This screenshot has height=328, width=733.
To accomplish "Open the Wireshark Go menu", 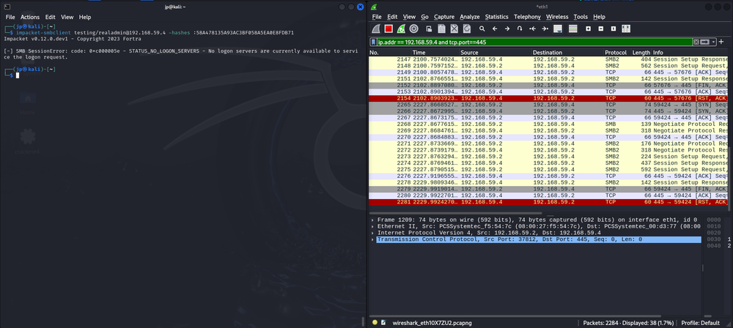I will pos(424,17).
